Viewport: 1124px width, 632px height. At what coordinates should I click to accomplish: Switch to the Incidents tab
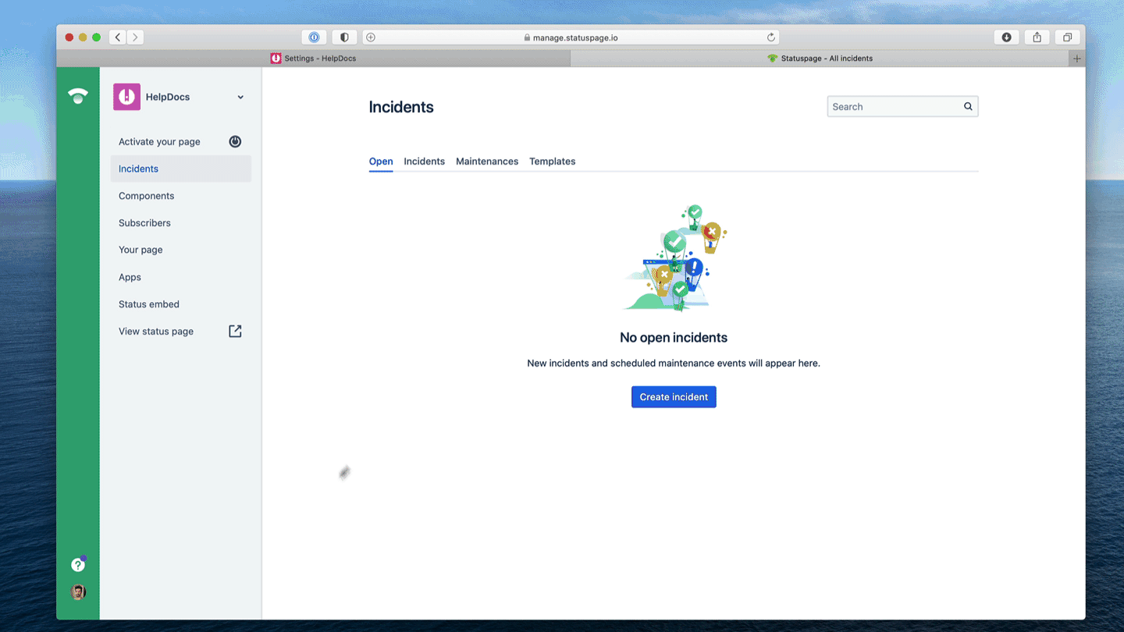(424, 162)
